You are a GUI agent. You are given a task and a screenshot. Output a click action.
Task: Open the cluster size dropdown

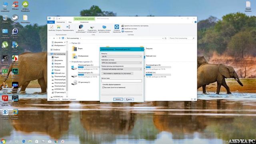point(122,69)
